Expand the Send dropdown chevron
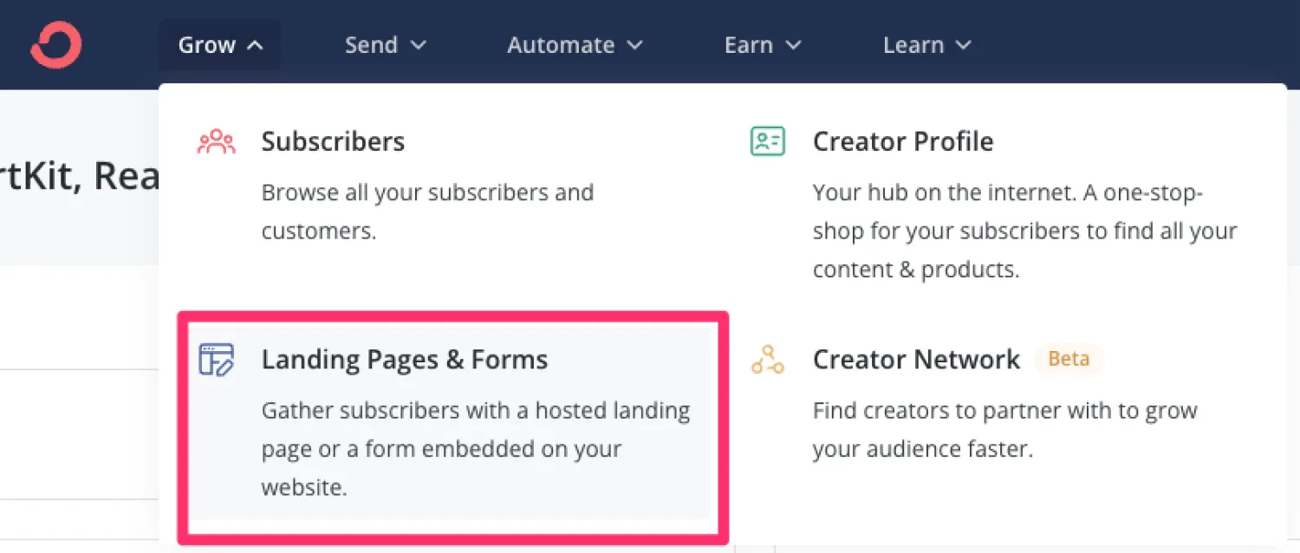 pyautogui.click(x=418, y=45)
